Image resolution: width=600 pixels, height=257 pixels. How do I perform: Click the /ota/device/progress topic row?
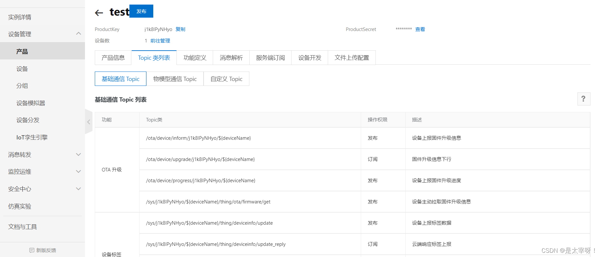coord(201,181)
